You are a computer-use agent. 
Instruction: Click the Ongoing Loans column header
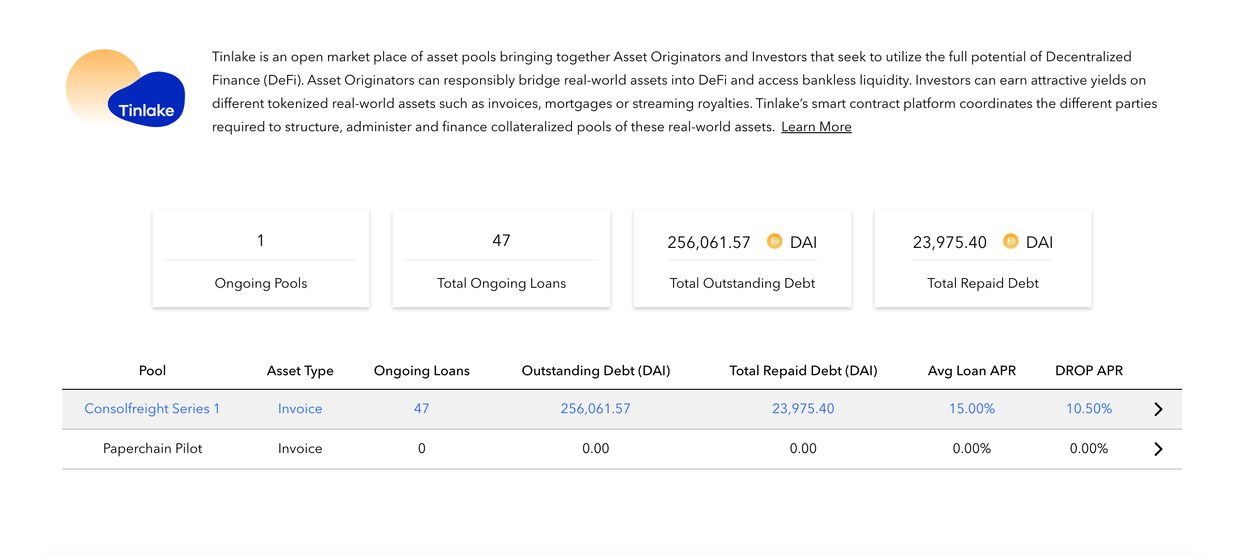(422, 371)
